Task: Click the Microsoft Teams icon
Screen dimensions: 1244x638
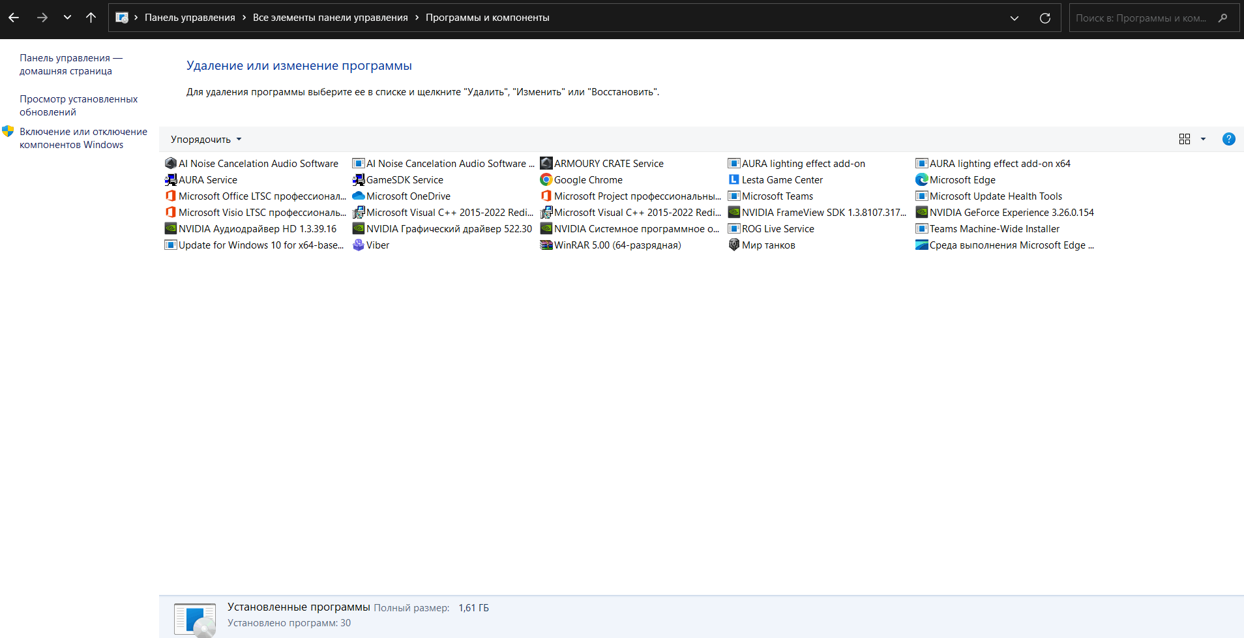Action: [734, 196]
